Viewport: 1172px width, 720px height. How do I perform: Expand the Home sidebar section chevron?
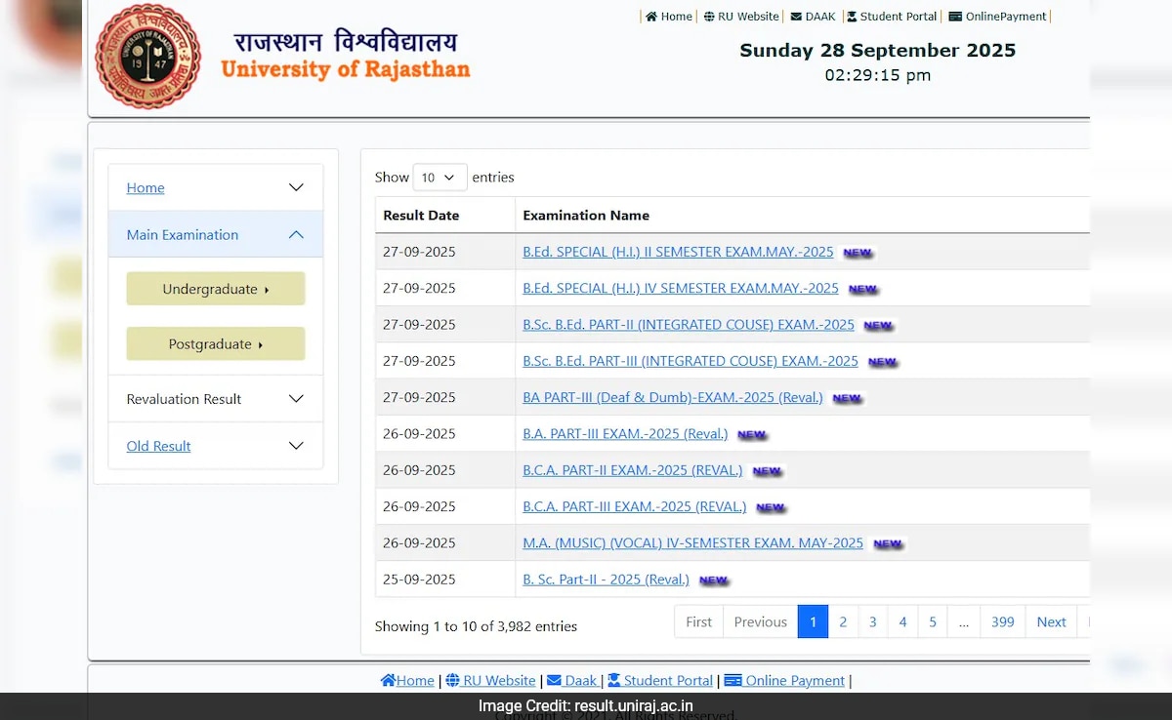(x=296, y=187)
